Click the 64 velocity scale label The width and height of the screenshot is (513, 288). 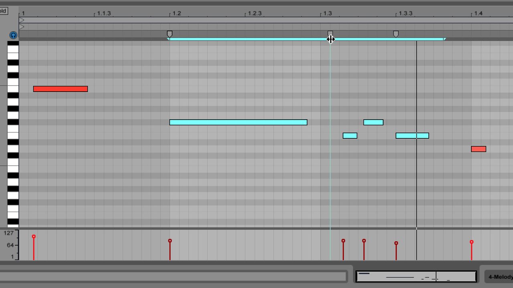point(10,245)
